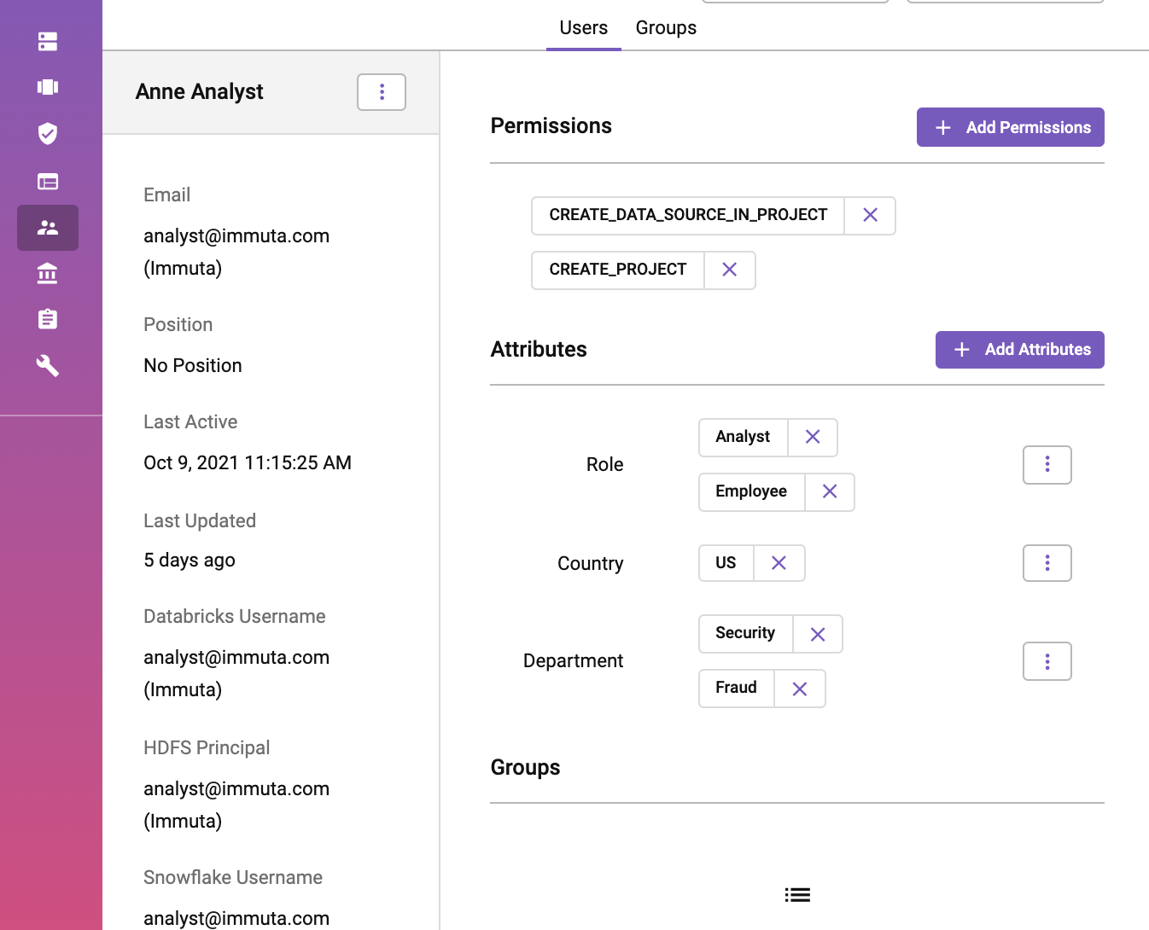Click the Role attribute name

click(x=605, y=464)
